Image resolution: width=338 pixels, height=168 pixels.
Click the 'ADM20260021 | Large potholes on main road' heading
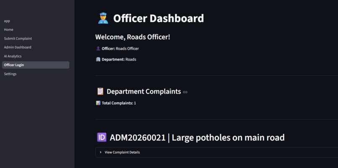pos(197,138)
